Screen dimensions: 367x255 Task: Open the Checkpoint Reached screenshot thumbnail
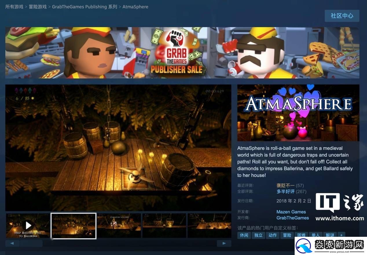click(x=119, y=226)
